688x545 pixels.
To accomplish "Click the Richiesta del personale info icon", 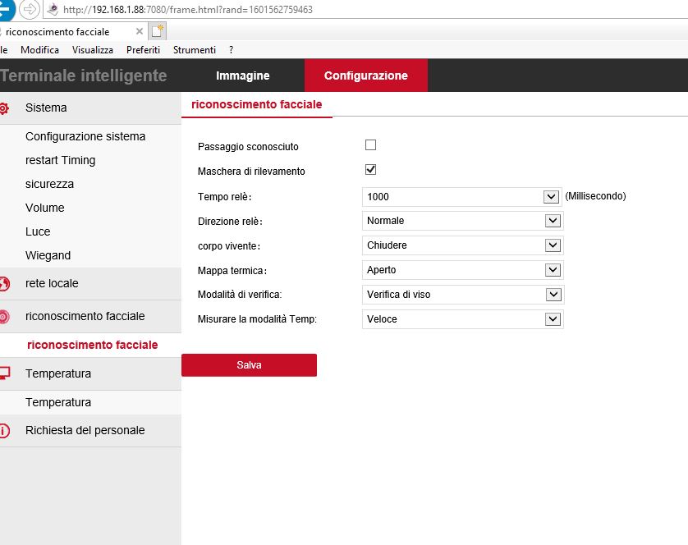I will pos(4,430).
